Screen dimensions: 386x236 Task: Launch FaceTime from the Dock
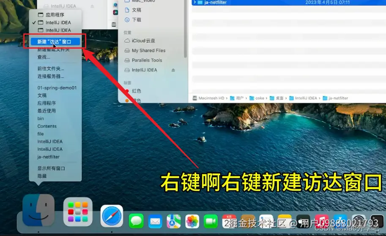211,221
